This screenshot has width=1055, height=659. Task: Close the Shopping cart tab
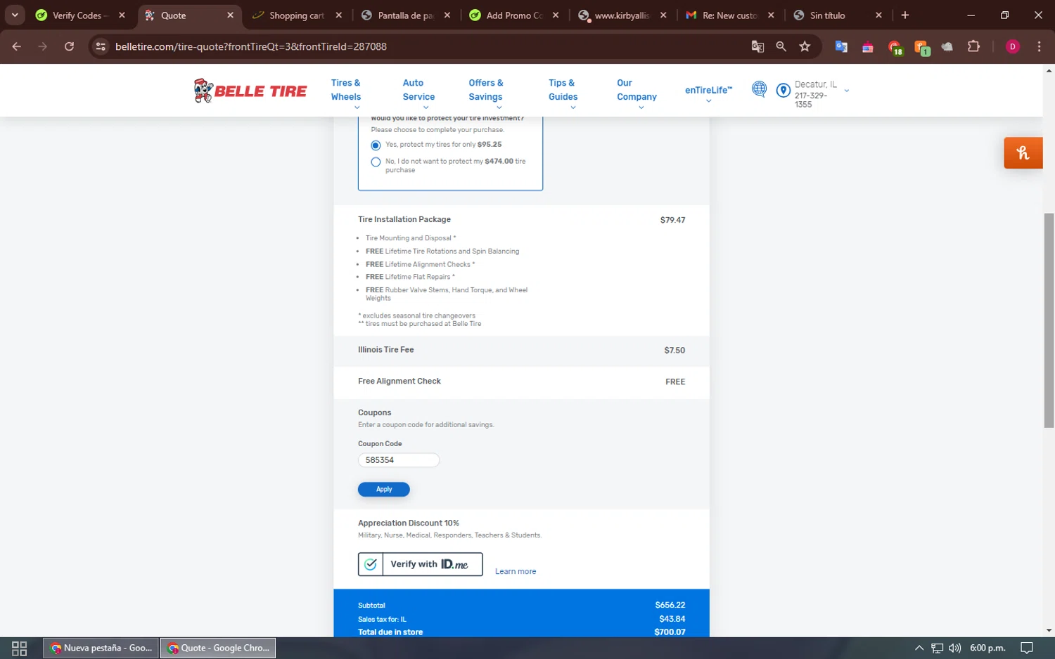[x=339, y=15]
